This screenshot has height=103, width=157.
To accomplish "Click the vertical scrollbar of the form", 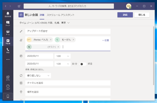I will tap(154, 56).
